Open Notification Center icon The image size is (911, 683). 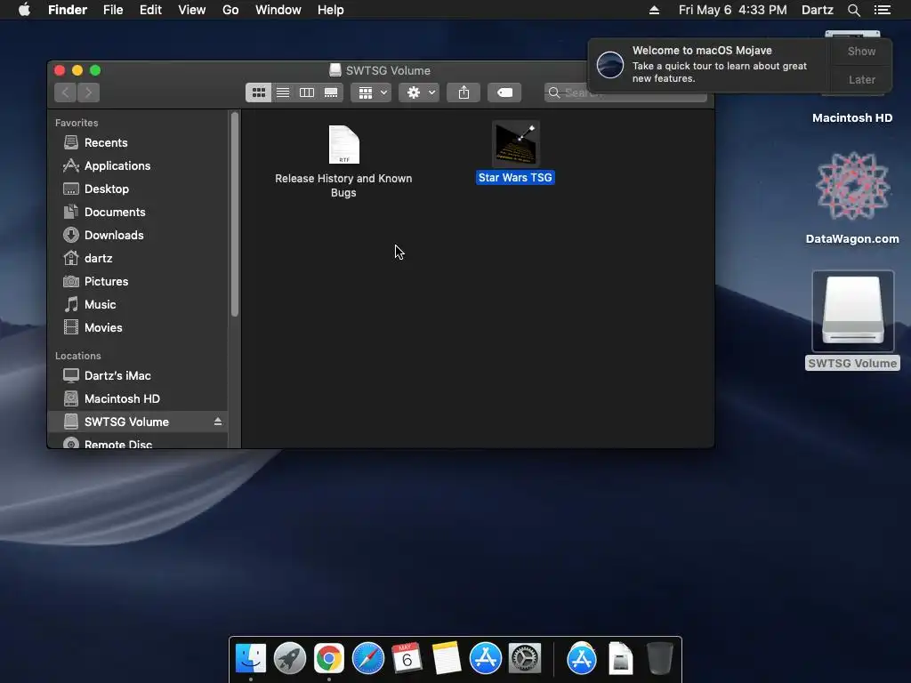click(x=882, y=10)
